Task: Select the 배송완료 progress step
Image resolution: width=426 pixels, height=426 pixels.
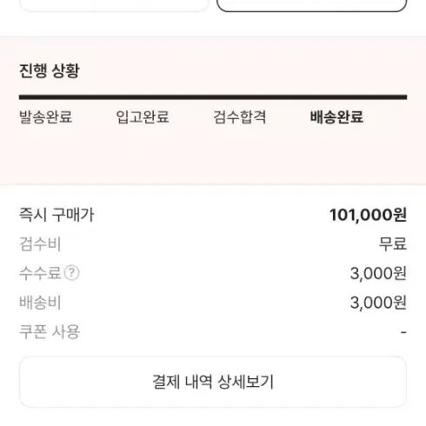Action: [336, 117]
